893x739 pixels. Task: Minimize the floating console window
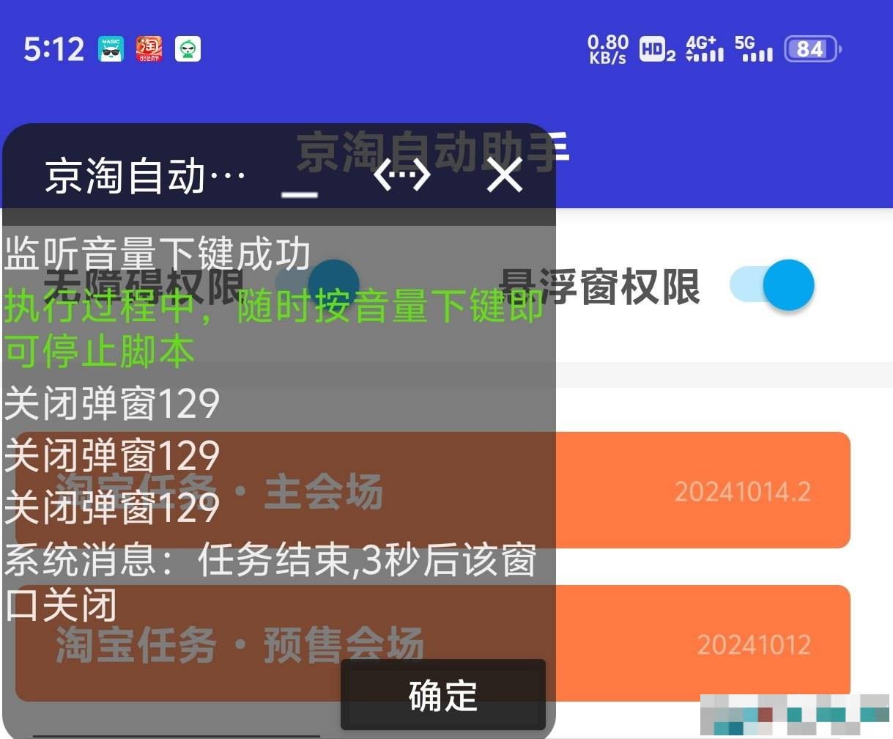click(x=300, y=194)
